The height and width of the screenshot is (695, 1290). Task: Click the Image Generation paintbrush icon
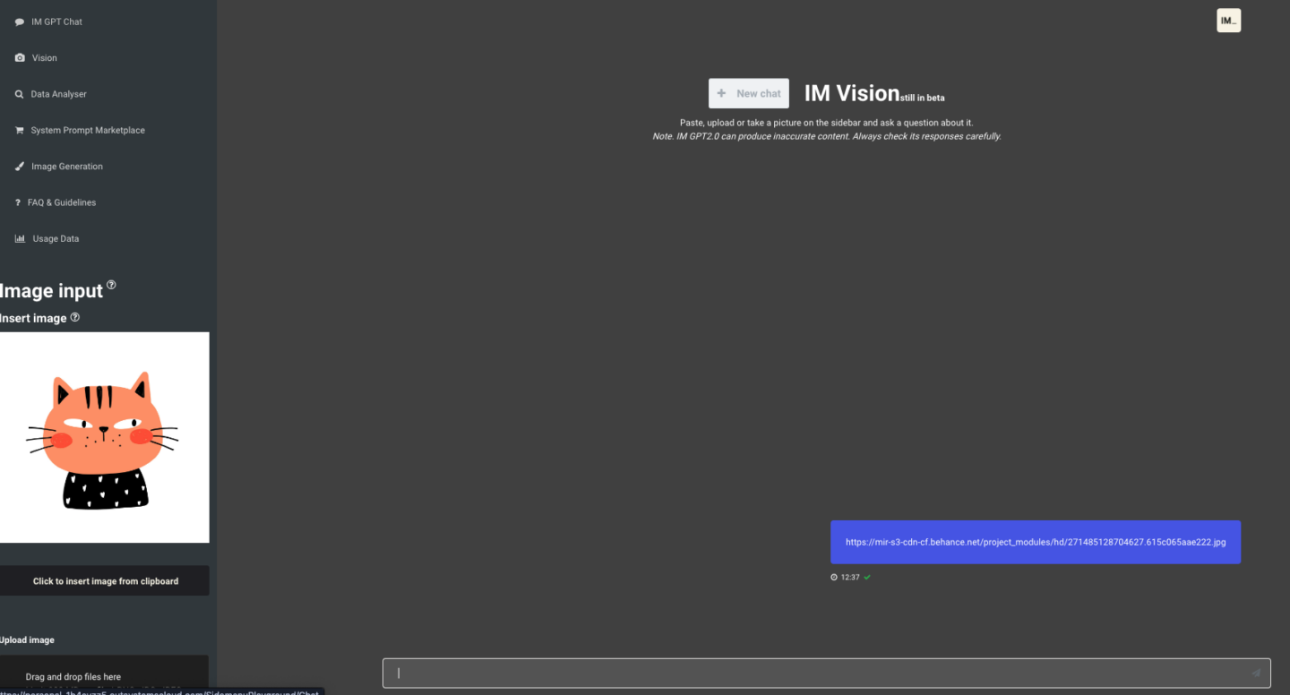20,167
